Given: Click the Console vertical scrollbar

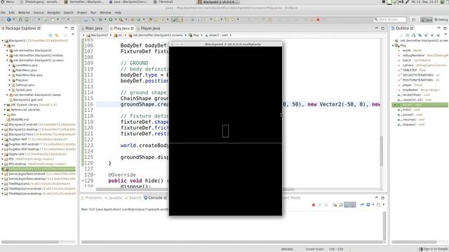Looking at the screenshot, I should pos(384,225).
